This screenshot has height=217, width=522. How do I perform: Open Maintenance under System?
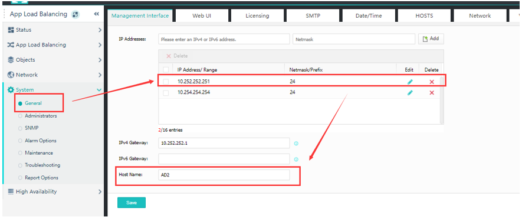pos(38,153)
